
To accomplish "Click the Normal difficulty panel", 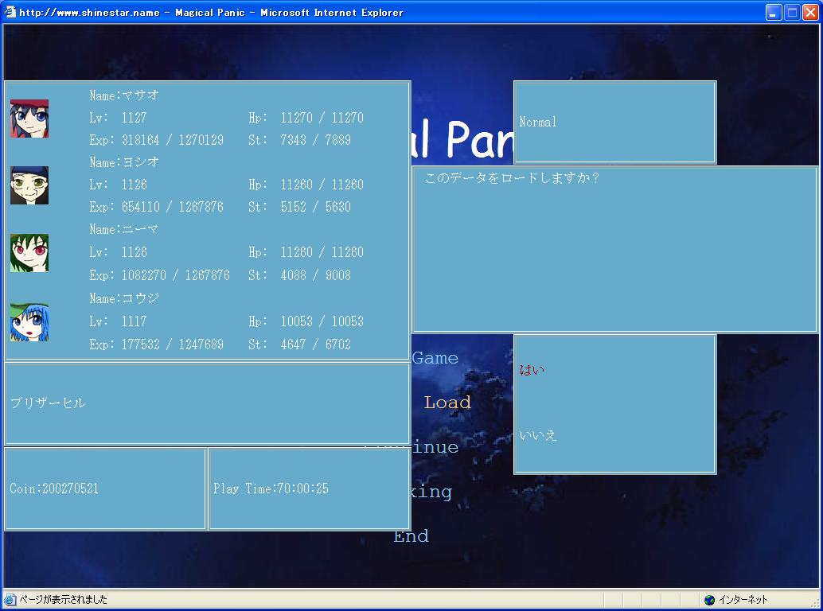I will [615, 123].
